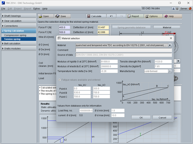
Task: Confirm the material with OK
Action: 141,118
